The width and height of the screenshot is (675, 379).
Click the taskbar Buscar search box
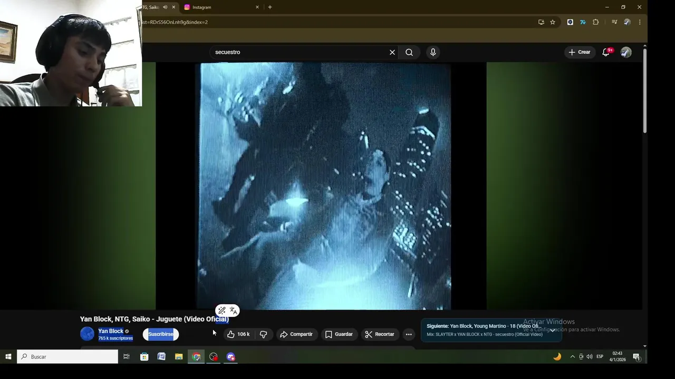67,356
